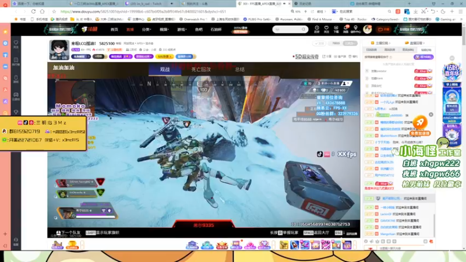Switch to the 总结 tab in the stream
Viewport: 466px width, 262px height.
coord(239,69)
